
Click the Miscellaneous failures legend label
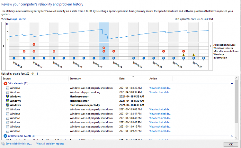tap(226, 51)
